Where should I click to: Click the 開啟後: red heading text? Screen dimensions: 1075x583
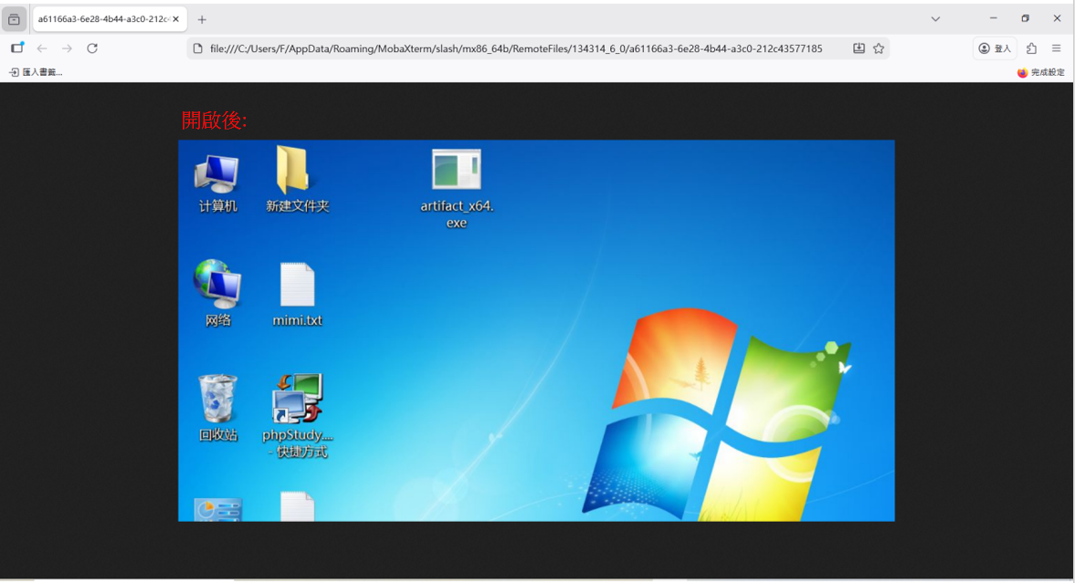click(214, 120)
